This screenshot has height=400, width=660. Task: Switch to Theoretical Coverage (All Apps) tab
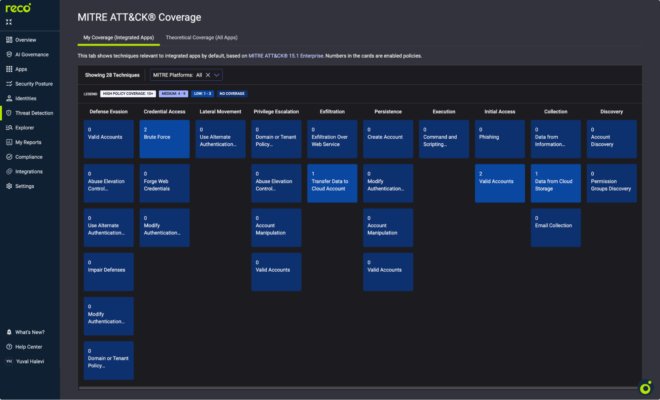tap(201, 37)
